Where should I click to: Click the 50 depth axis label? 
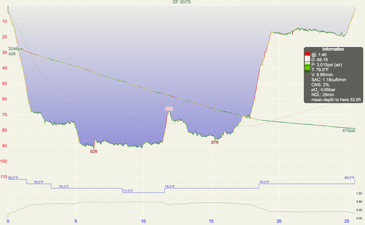pyautogui.click(x=5, y=84)
